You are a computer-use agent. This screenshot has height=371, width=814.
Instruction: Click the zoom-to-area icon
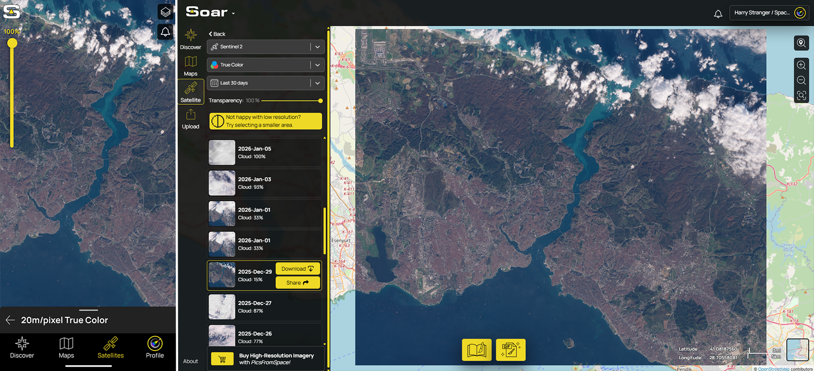(801, 96)
